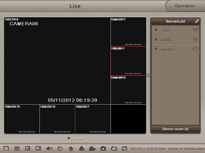Switch to single-view layout
Screen dimensions: 205x153
click(x=6, y=149)
